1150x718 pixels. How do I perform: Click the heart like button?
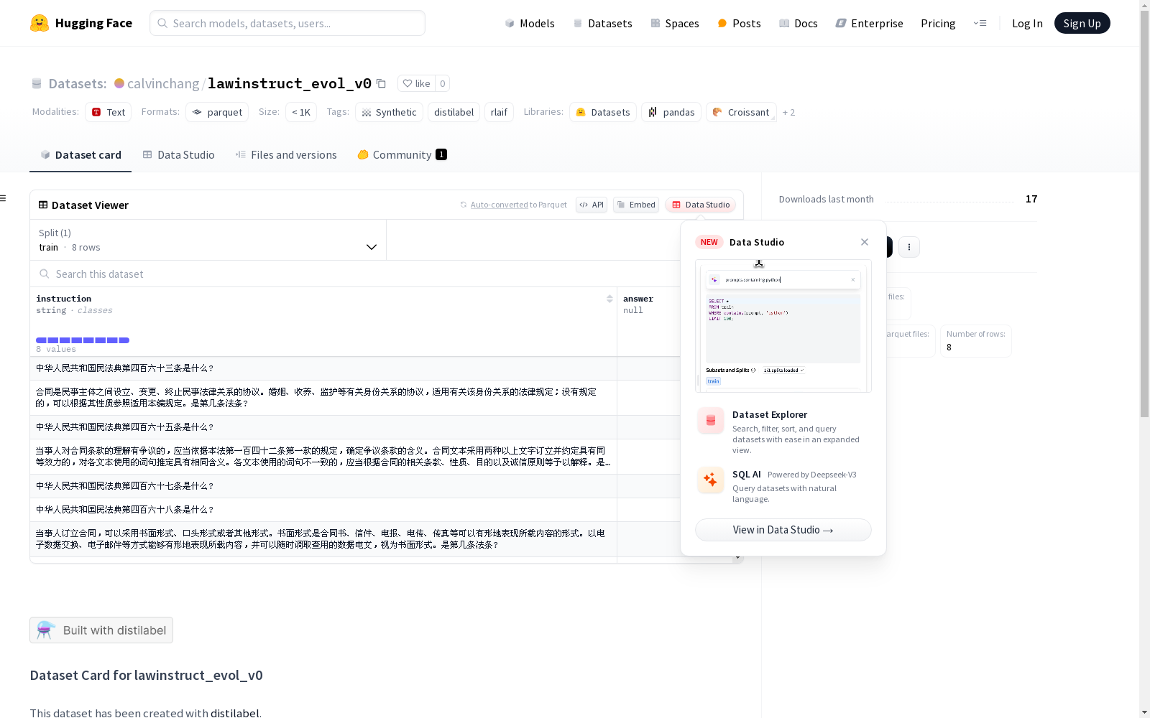tap(416, 83)
